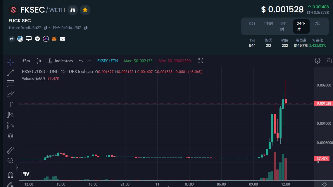Select the 7日 timeframe tab
Screen dimensions: 333x187
318,24
